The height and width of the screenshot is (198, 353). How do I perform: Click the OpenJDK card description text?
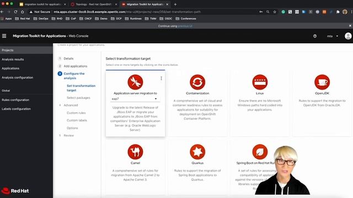click(x=322, y=103)
